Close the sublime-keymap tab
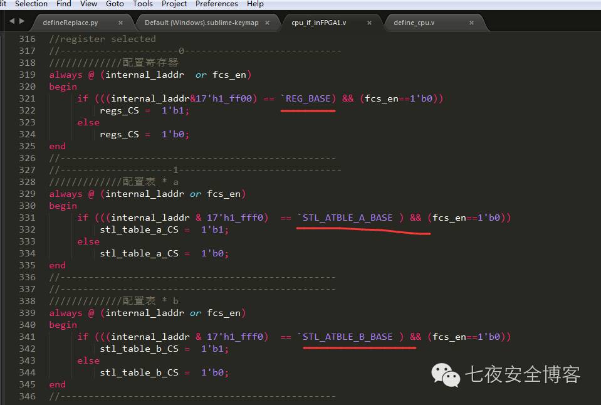This screenshot has width=601, height=405. click(x=267, y=23)
